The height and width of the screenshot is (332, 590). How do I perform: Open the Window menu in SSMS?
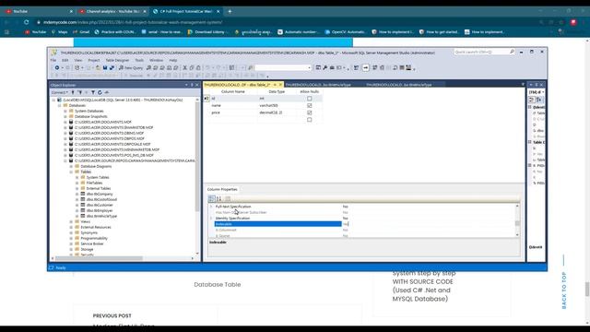tap(156, 60)
